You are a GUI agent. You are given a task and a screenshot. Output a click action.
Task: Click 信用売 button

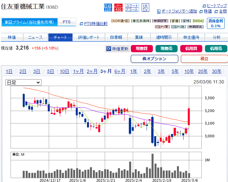pos(216,48)
